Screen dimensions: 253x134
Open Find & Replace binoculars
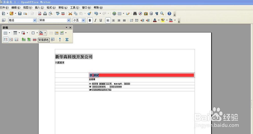click(x=135, y=14)
